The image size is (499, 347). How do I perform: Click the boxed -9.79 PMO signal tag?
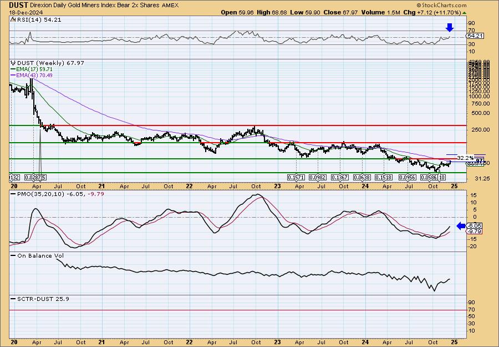pos(473,232)
